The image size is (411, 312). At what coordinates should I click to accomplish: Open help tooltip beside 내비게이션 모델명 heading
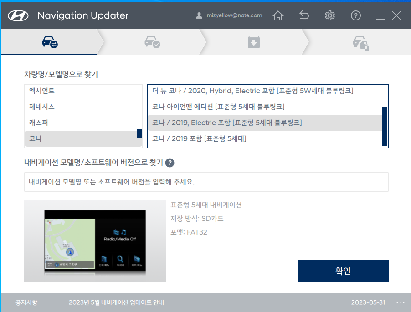click(x=170, y=163)
